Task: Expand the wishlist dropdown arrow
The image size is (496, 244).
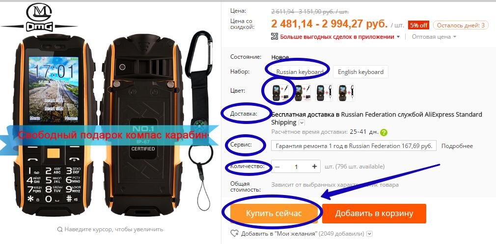Action: [x=369, y=234]
